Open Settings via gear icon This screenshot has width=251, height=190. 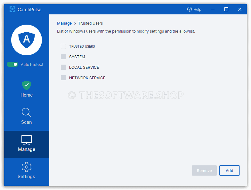(x=26, y=167)
